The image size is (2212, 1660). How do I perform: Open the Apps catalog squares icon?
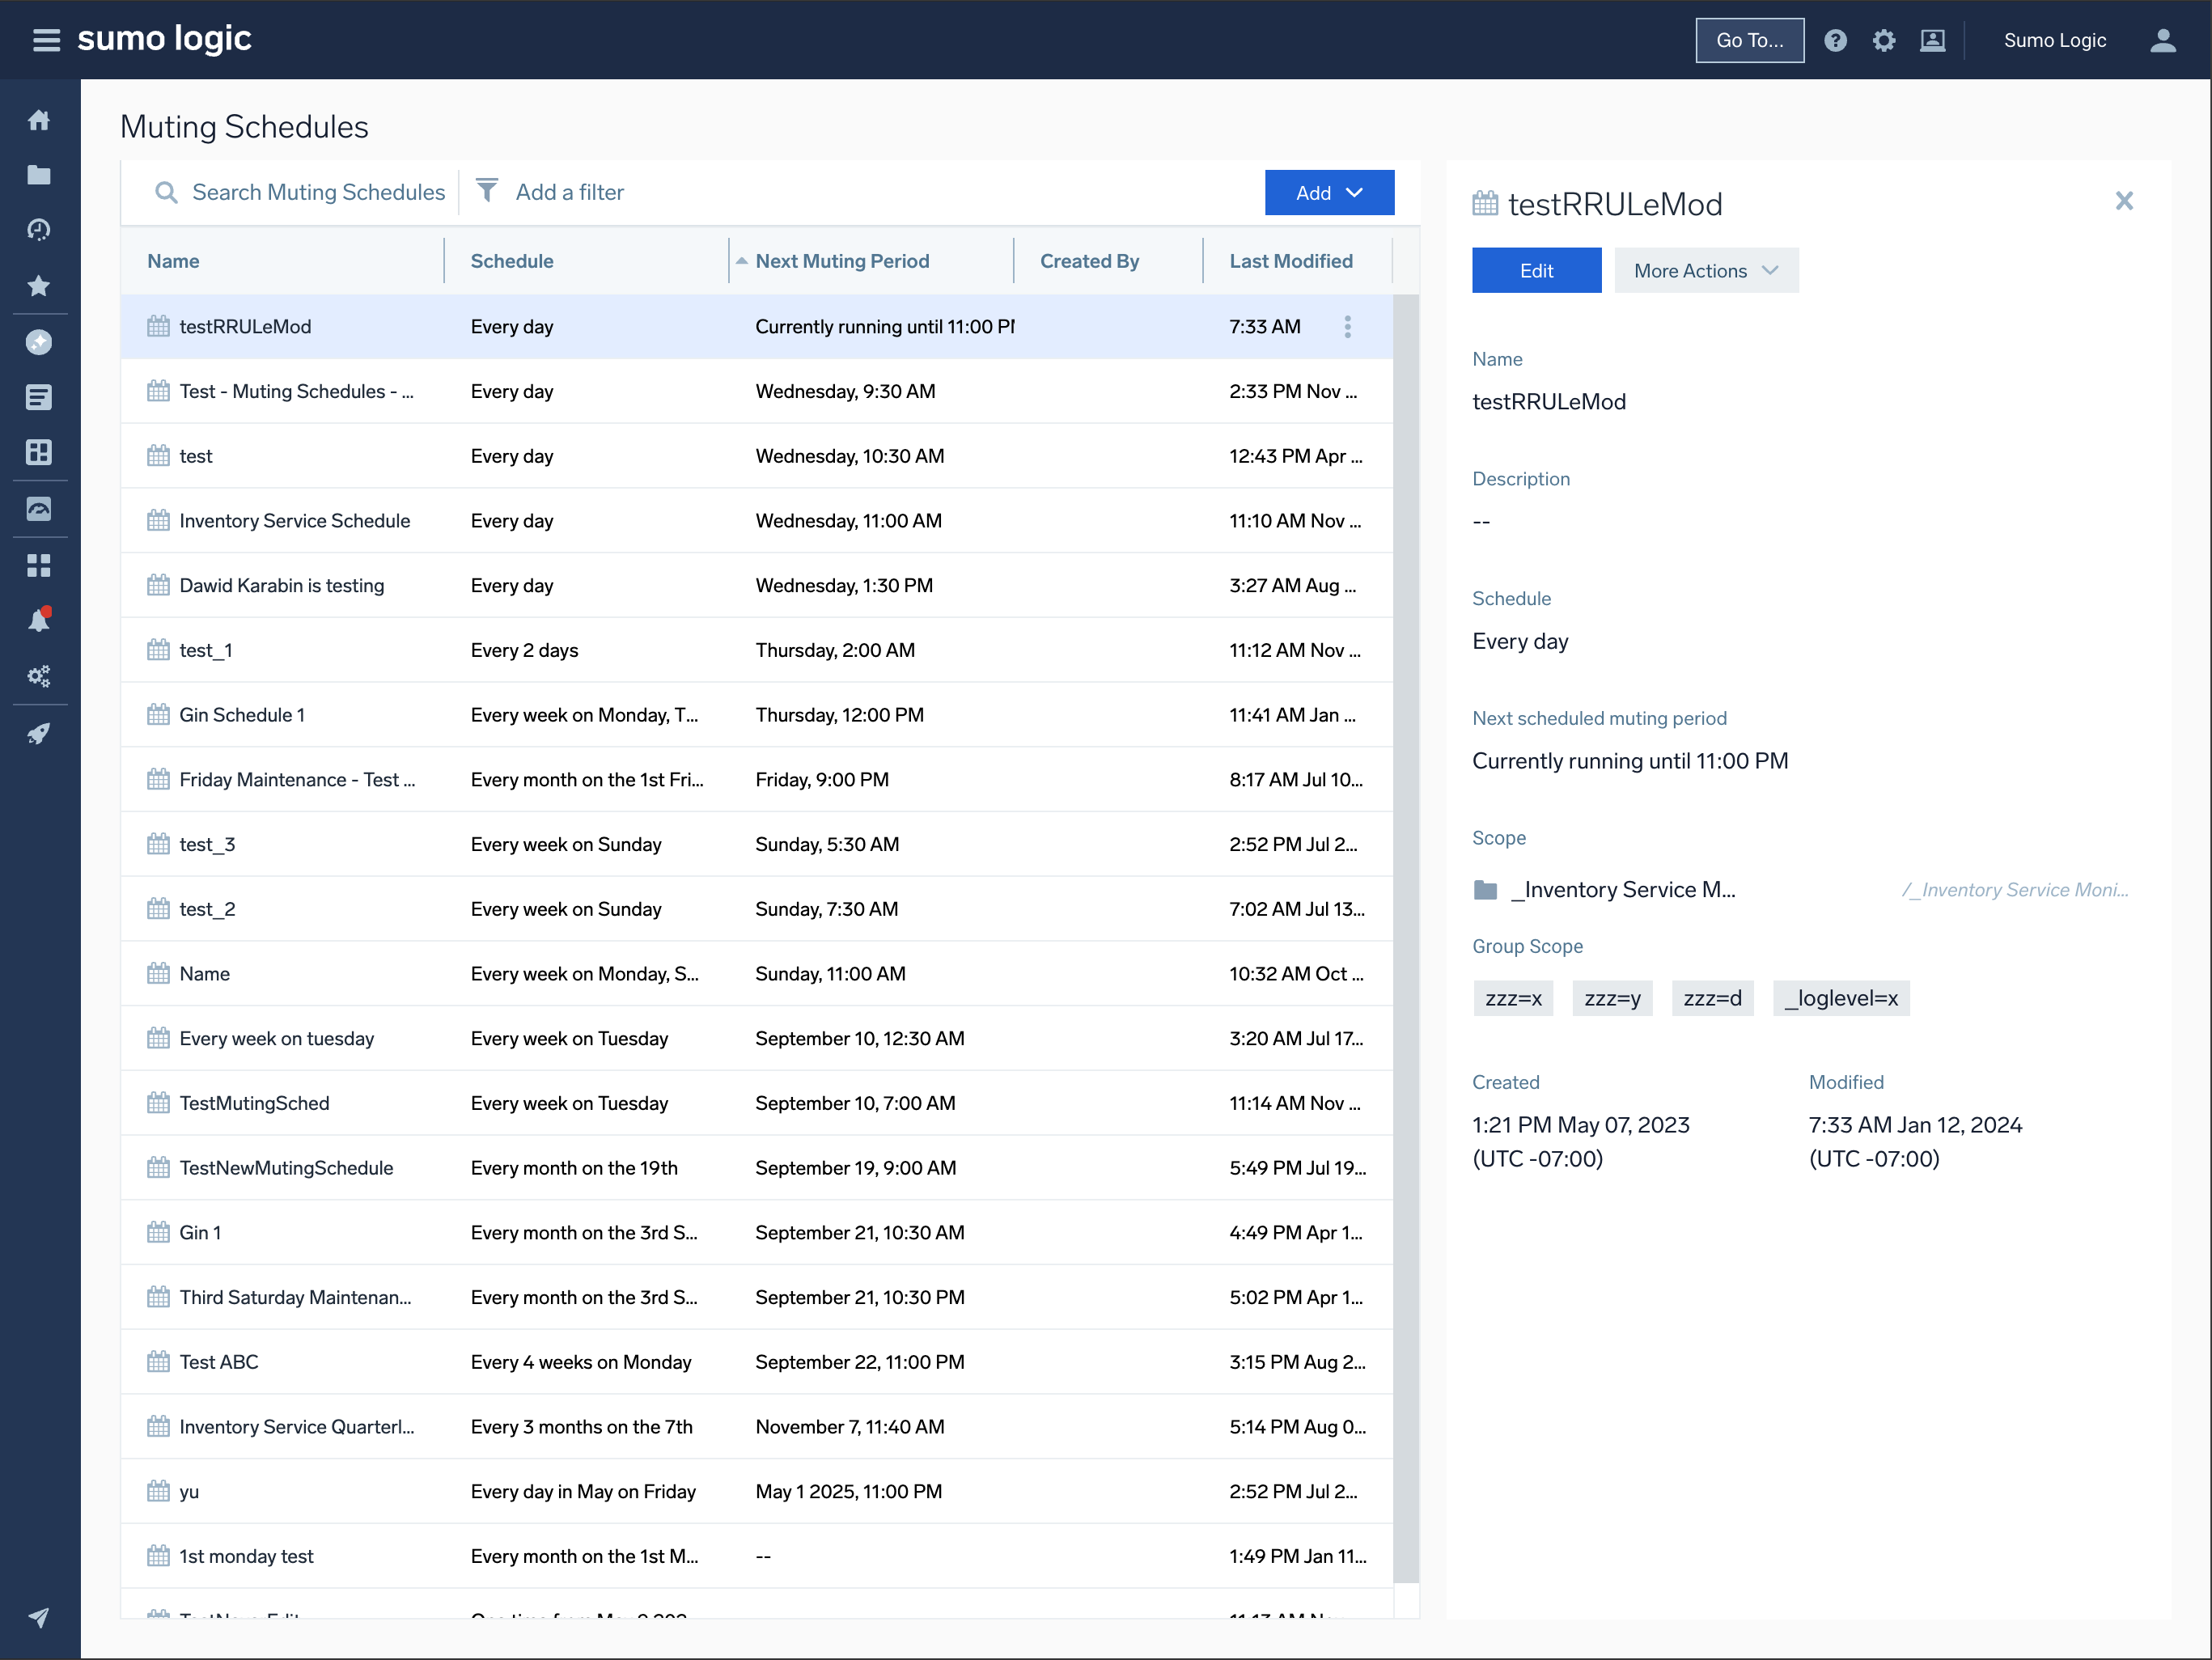40,565
